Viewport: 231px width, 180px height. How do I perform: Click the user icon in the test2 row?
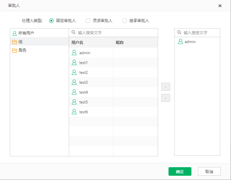[x=74, y=73]
